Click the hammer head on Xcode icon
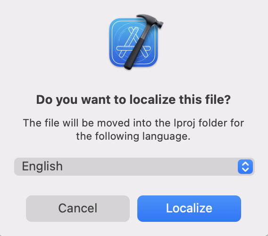This screenshot has height=236, width=268. click(152, 21)
